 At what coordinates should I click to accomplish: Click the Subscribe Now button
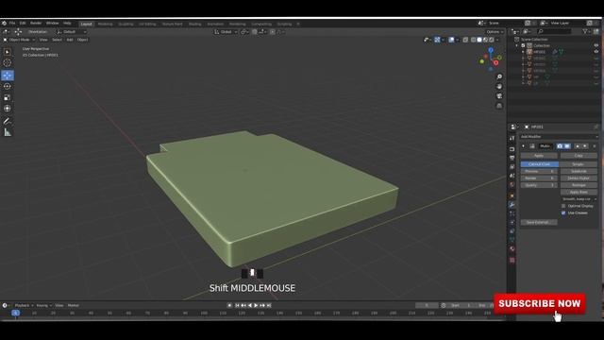(x=540, y=304)
